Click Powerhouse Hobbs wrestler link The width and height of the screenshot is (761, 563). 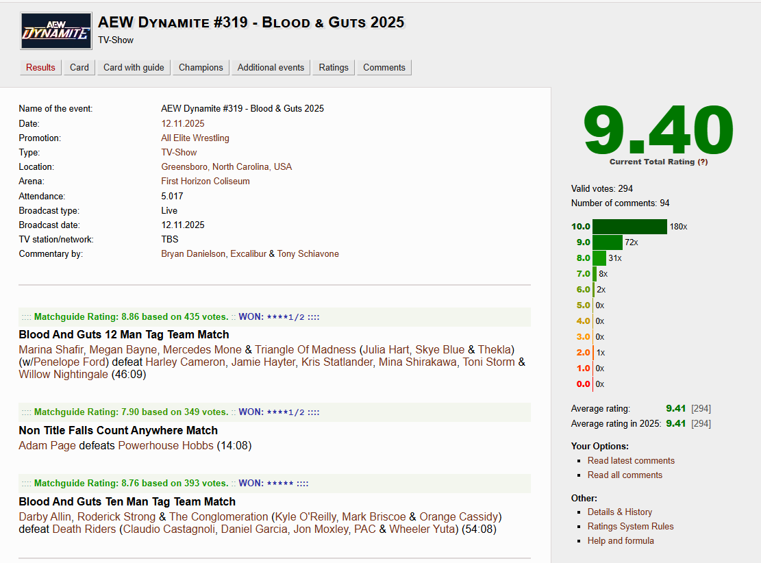[x=166, y=446]
